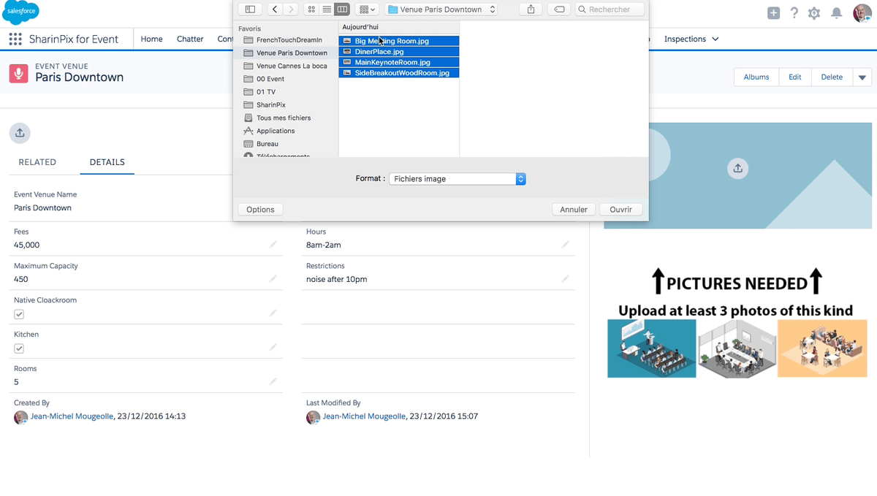Open the Chatter navigation tab

pos(190,39)
